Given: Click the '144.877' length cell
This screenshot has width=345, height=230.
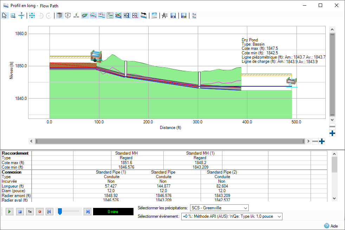Looking at the screenshot, I should coord(163,186).
